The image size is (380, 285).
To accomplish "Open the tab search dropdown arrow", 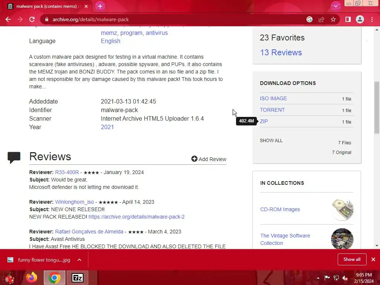I will 335,6.
